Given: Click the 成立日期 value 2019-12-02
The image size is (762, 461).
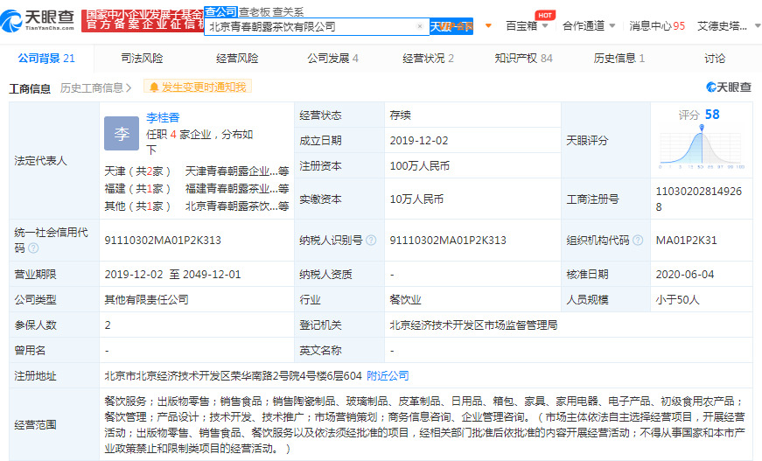Looking at the screenshot, I should click(419, 140).
